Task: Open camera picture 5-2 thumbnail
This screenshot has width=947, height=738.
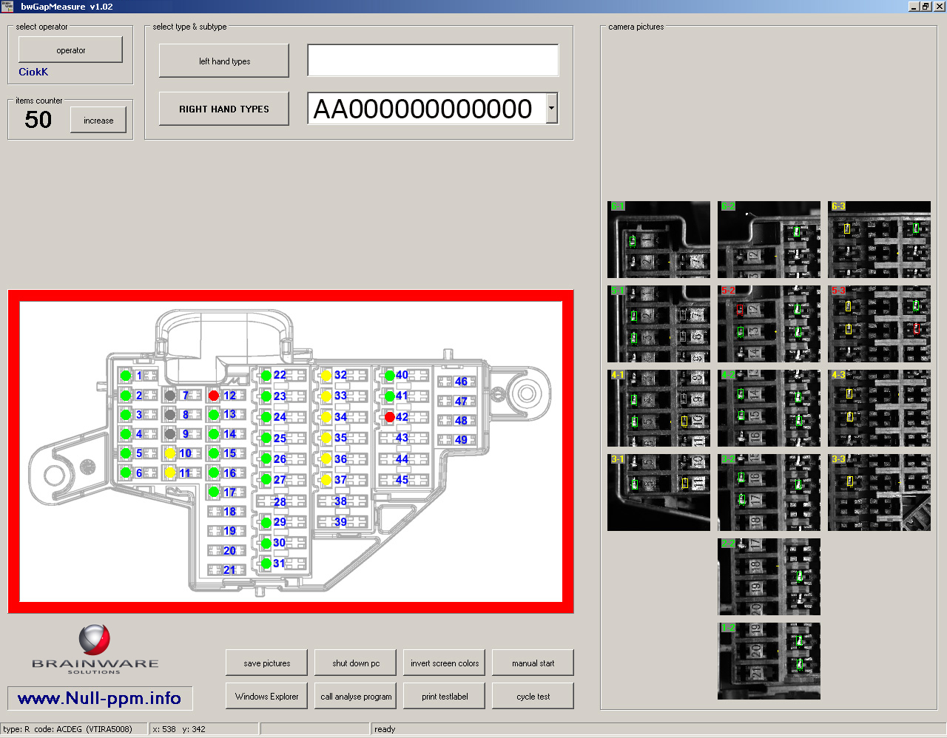Action: point(769,323)
